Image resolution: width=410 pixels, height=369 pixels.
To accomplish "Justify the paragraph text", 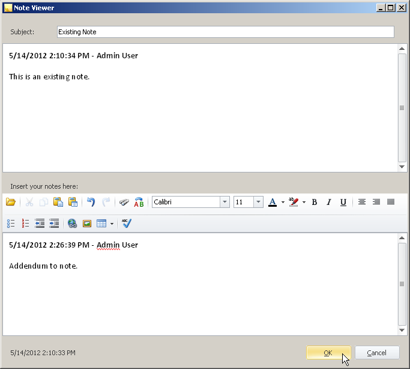I will [x=391, y=203].
